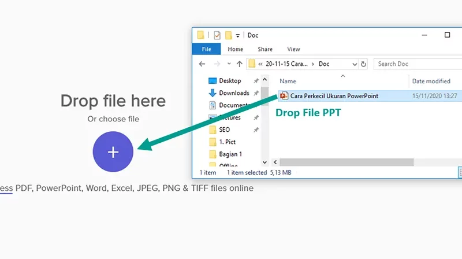
Task: Click the 'Or choose file' link
Action: tap(113, 119)
